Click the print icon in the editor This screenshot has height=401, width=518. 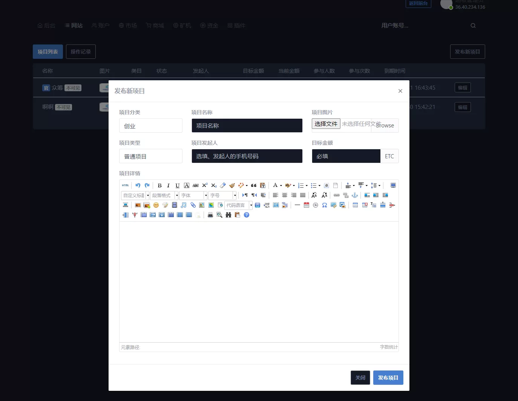[x=210, y=215]
